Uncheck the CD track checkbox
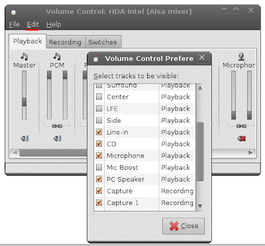 [x=99, y=144]
